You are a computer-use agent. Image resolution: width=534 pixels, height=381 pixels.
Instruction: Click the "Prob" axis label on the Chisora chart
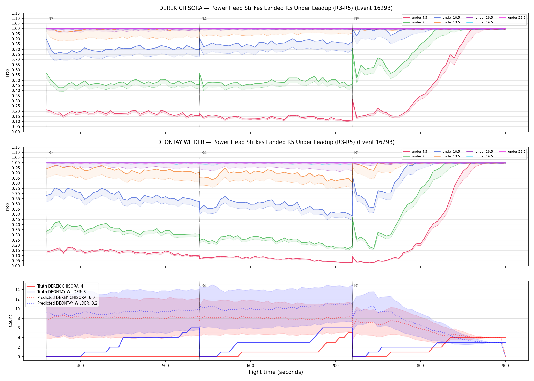[7, 73]
